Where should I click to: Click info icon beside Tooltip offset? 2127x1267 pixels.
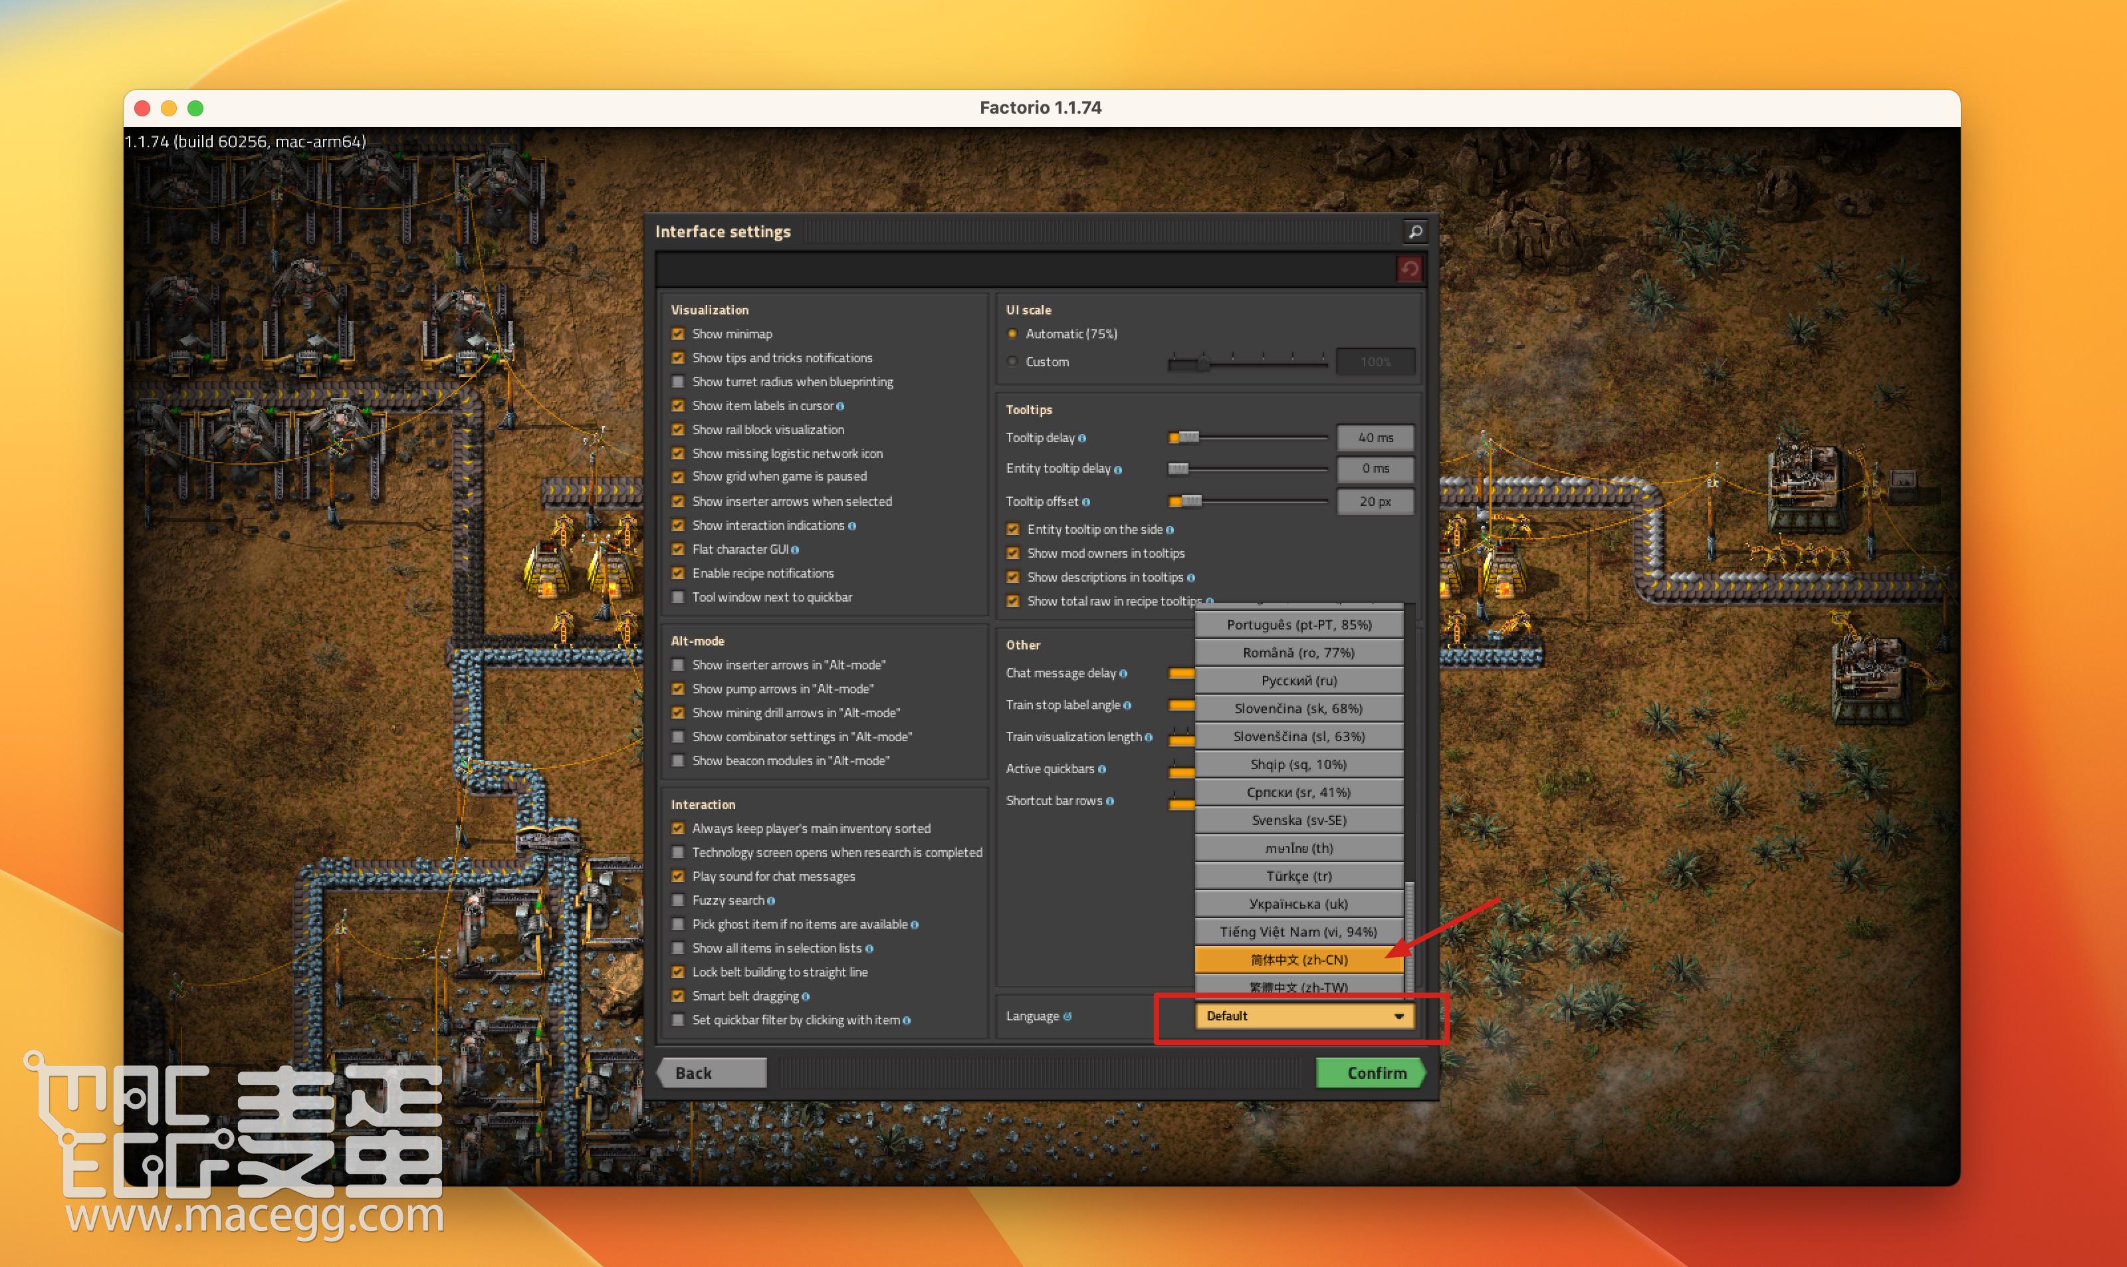point(1085,502)
